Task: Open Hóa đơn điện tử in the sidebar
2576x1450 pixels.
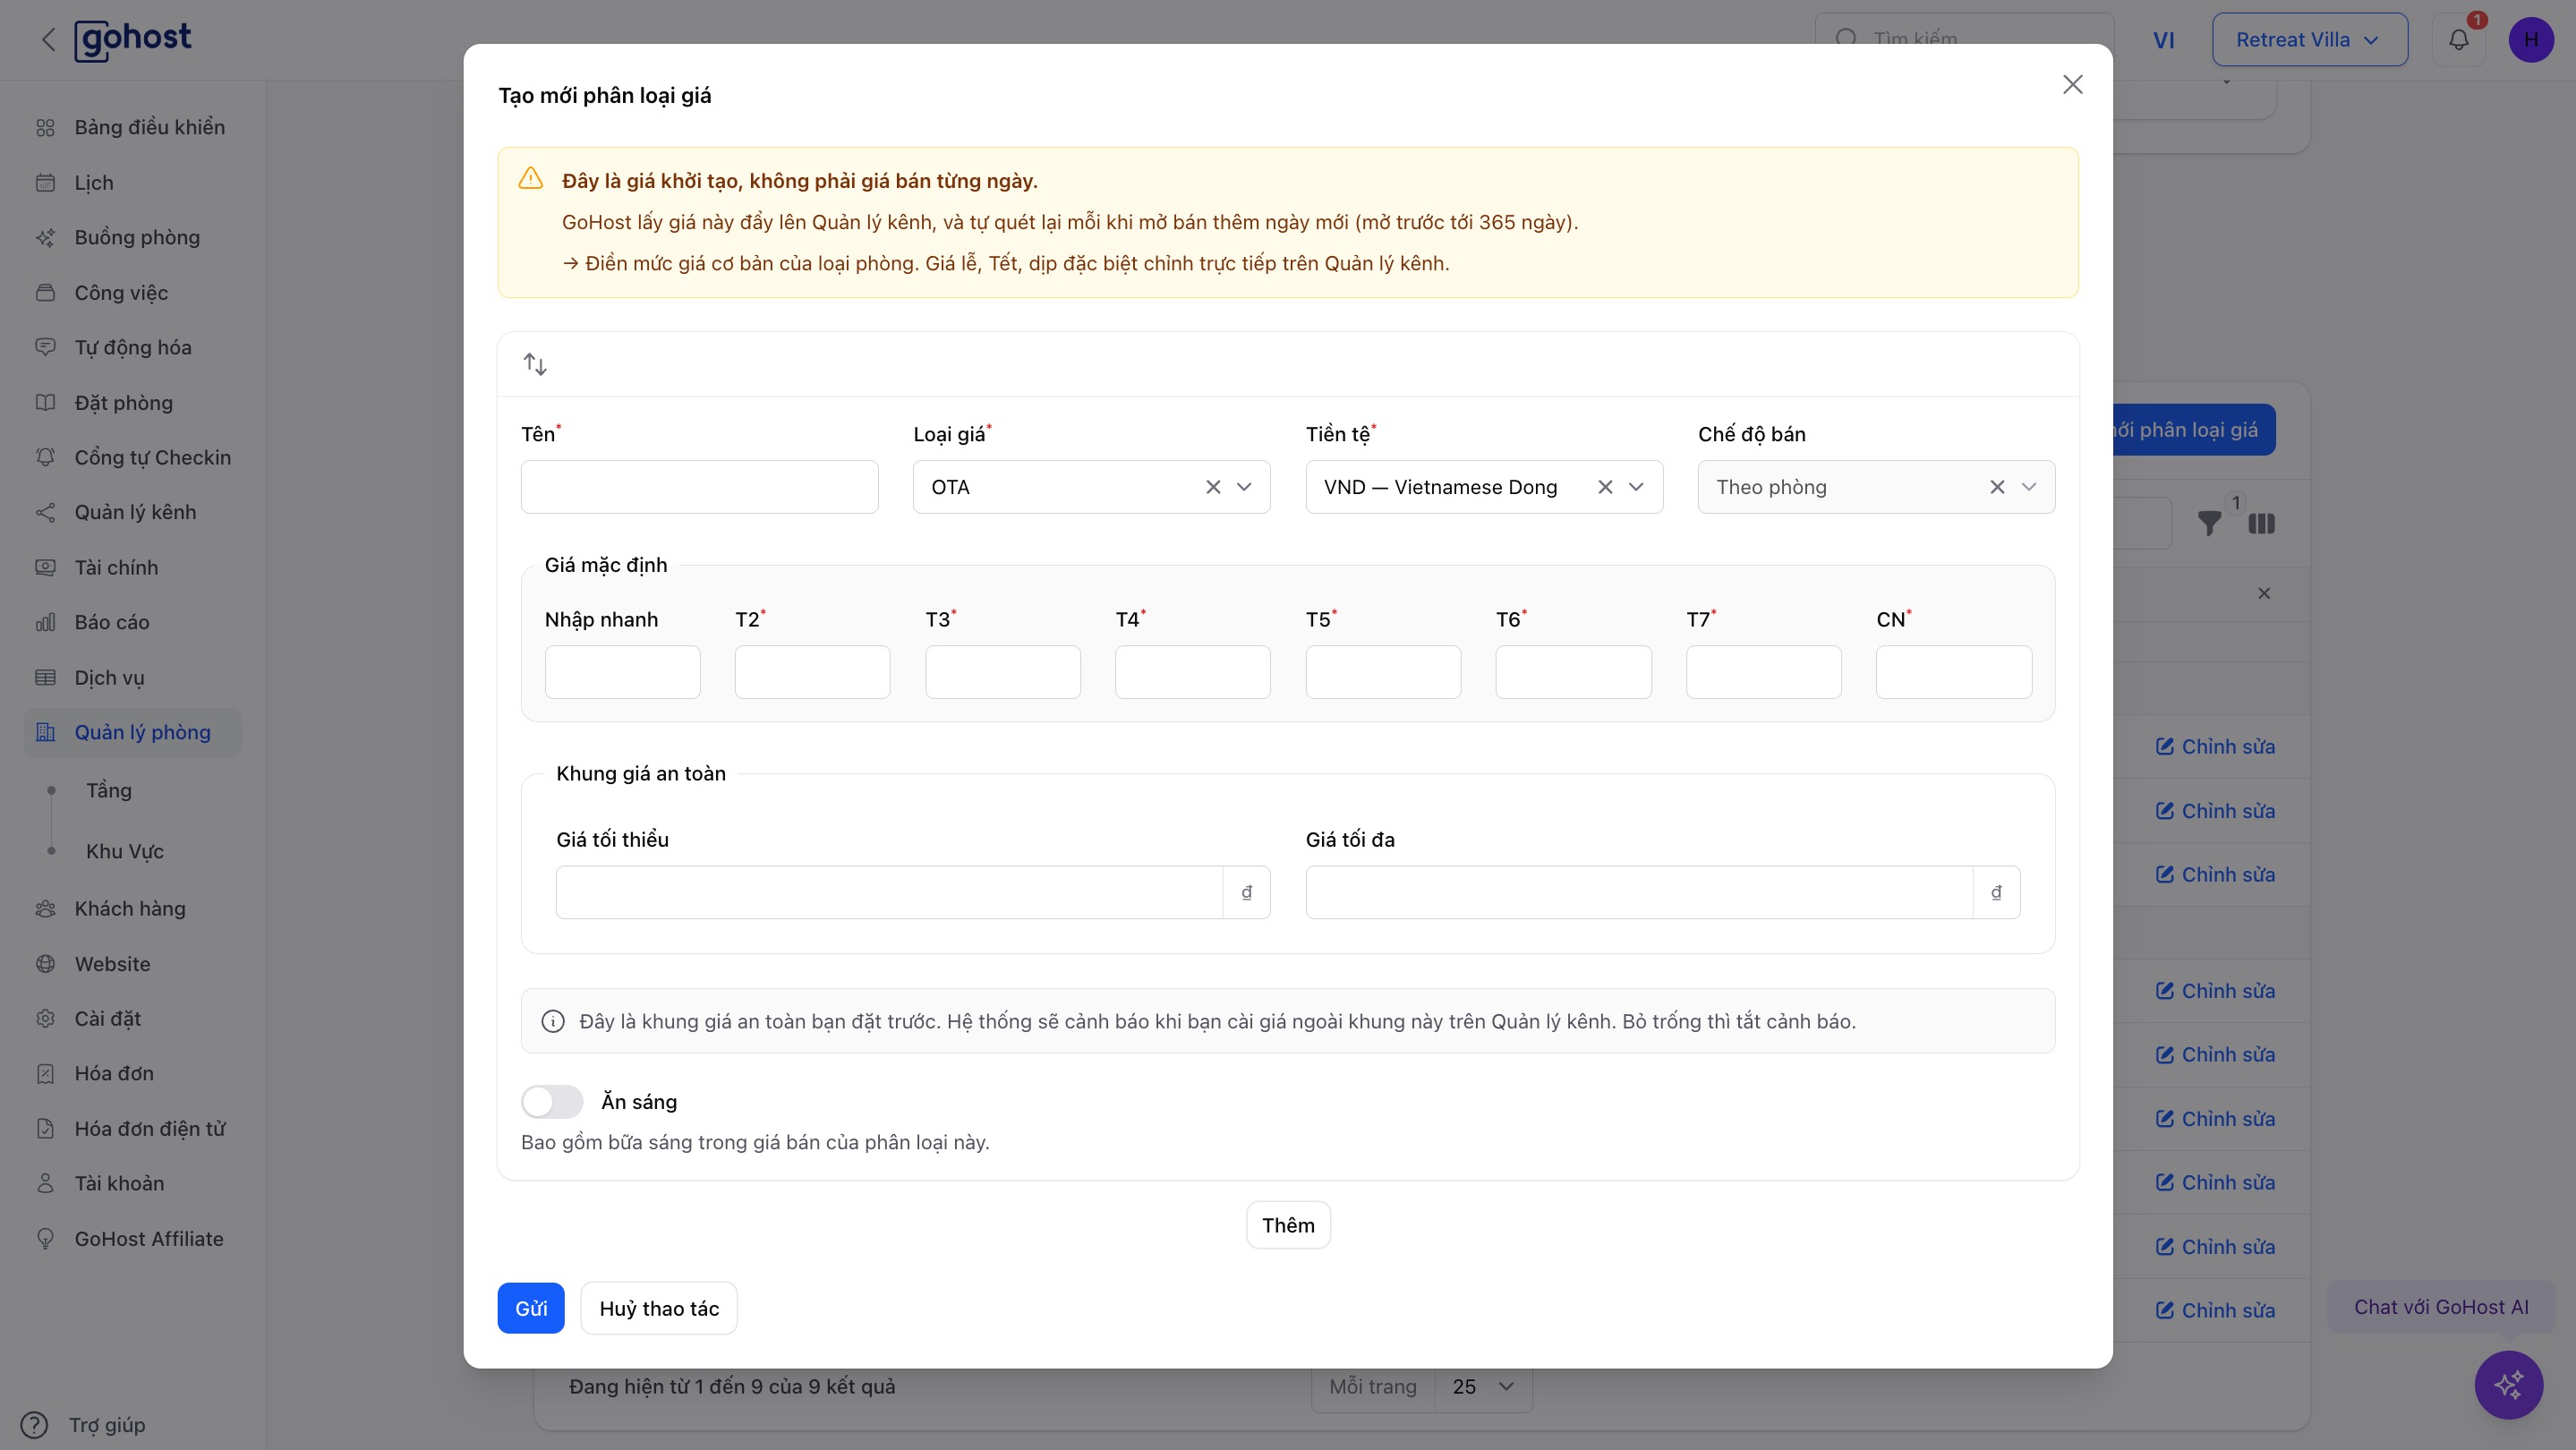Action: tap(132, 1128)
